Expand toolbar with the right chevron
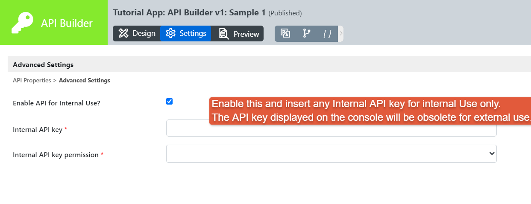The image size is (531, 204). click(x=341, y=33)
